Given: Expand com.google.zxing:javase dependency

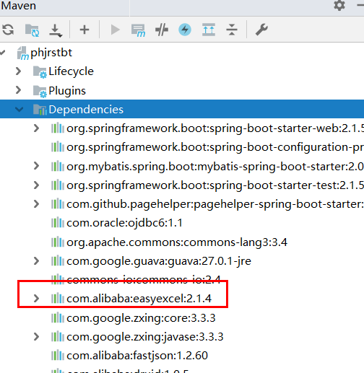Looking at the screenshot, I should tap(36, 337).
